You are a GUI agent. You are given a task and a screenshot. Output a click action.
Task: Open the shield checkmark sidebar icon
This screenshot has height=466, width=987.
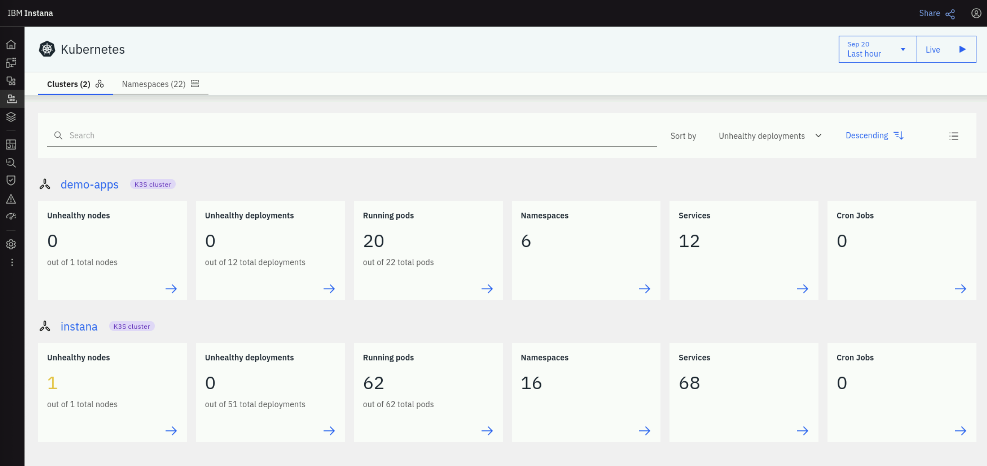[x=11, y=180]
